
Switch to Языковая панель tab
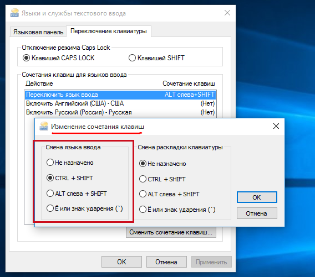pos(38,32)
